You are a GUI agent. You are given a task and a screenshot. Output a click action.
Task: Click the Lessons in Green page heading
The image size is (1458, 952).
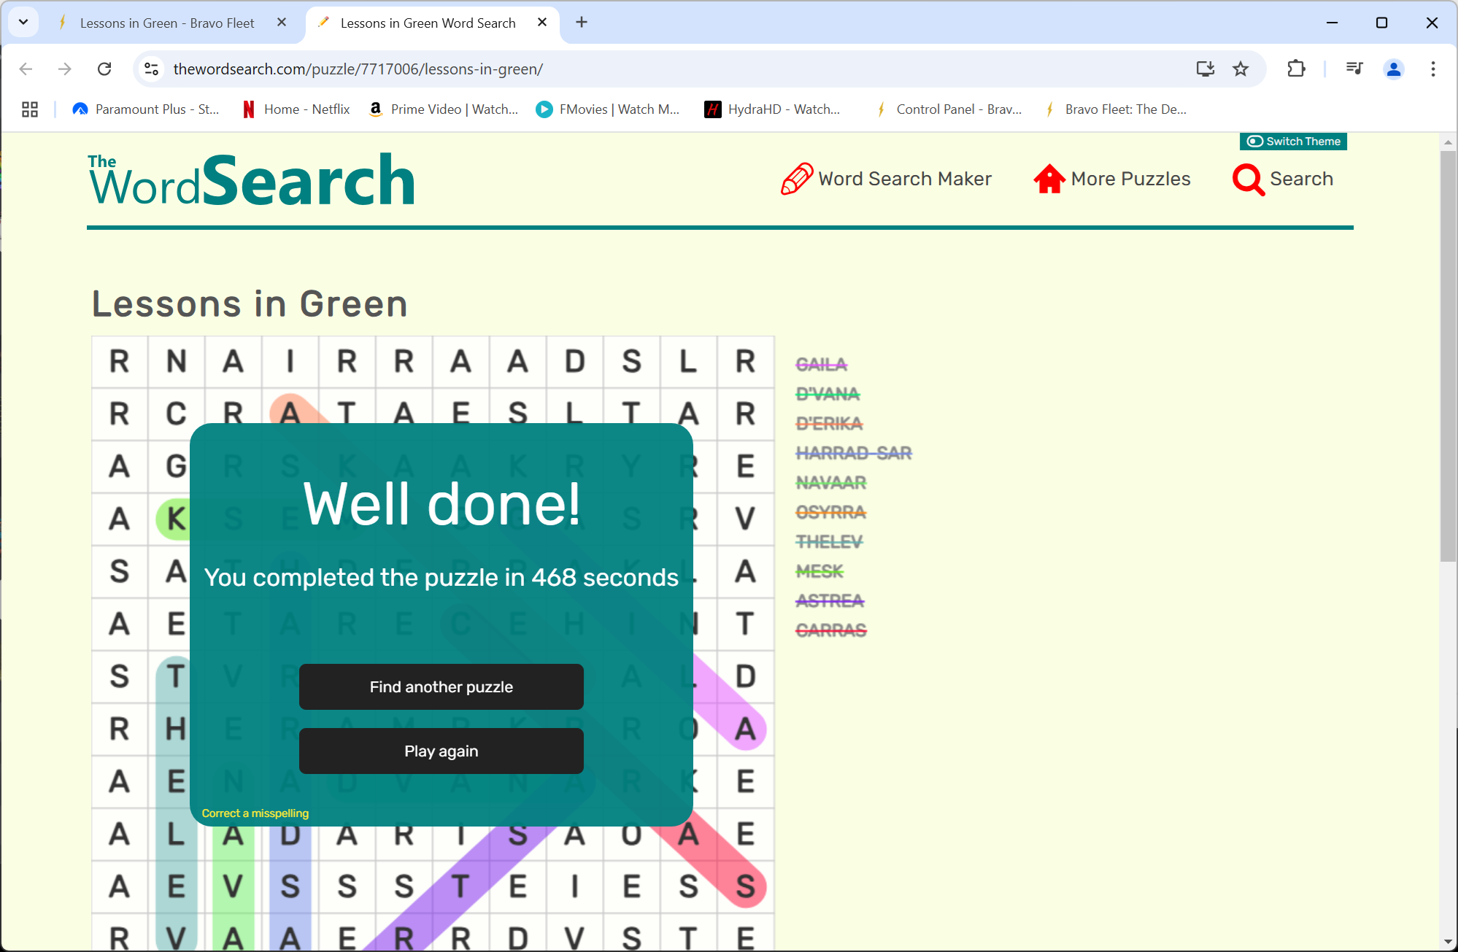point(250,304)
